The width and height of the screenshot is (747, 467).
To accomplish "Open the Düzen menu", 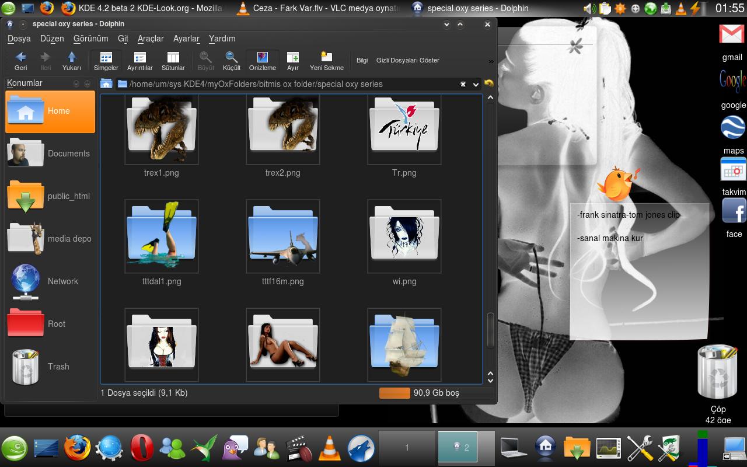I will 52,39.
